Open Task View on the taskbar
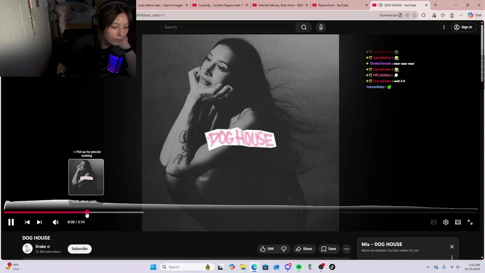Screen dimensions: 485x273 click(x=220, y=267)
